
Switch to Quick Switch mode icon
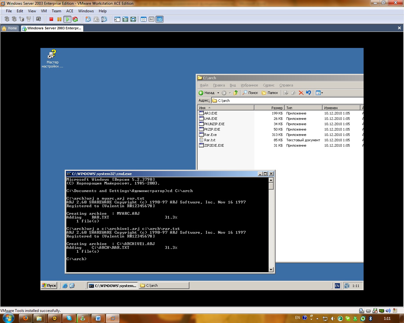tap(125, 19)
